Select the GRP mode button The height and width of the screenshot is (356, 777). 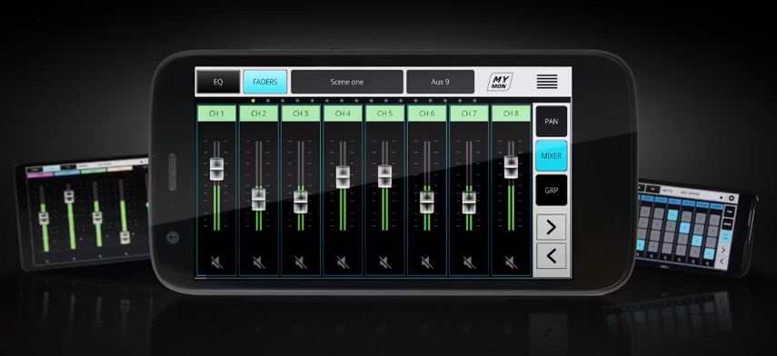551,190
